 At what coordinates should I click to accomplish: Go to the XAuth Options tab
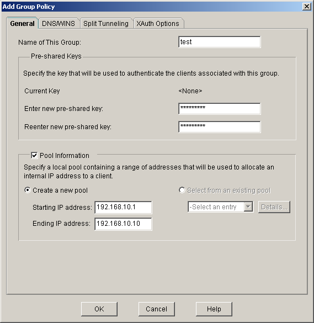point(158,24)
